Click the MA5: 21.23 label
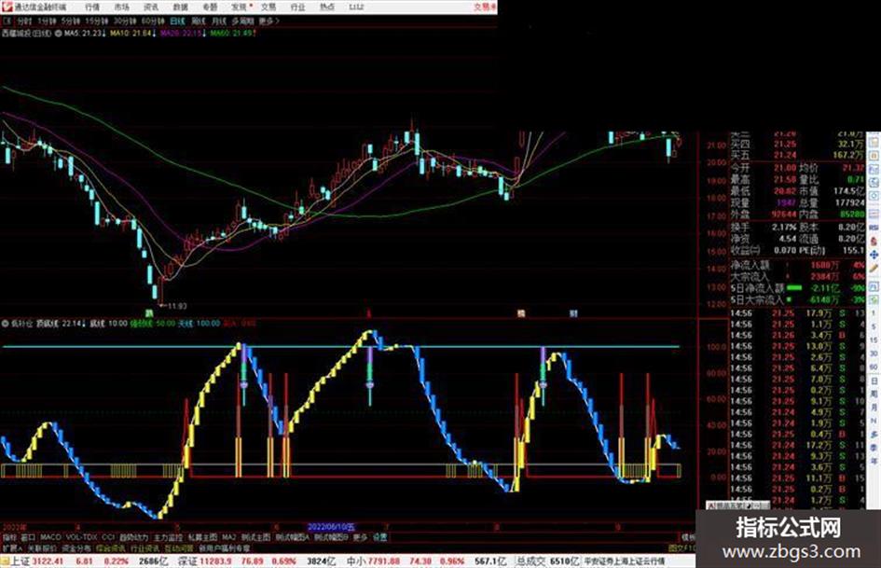 (85, 34)
